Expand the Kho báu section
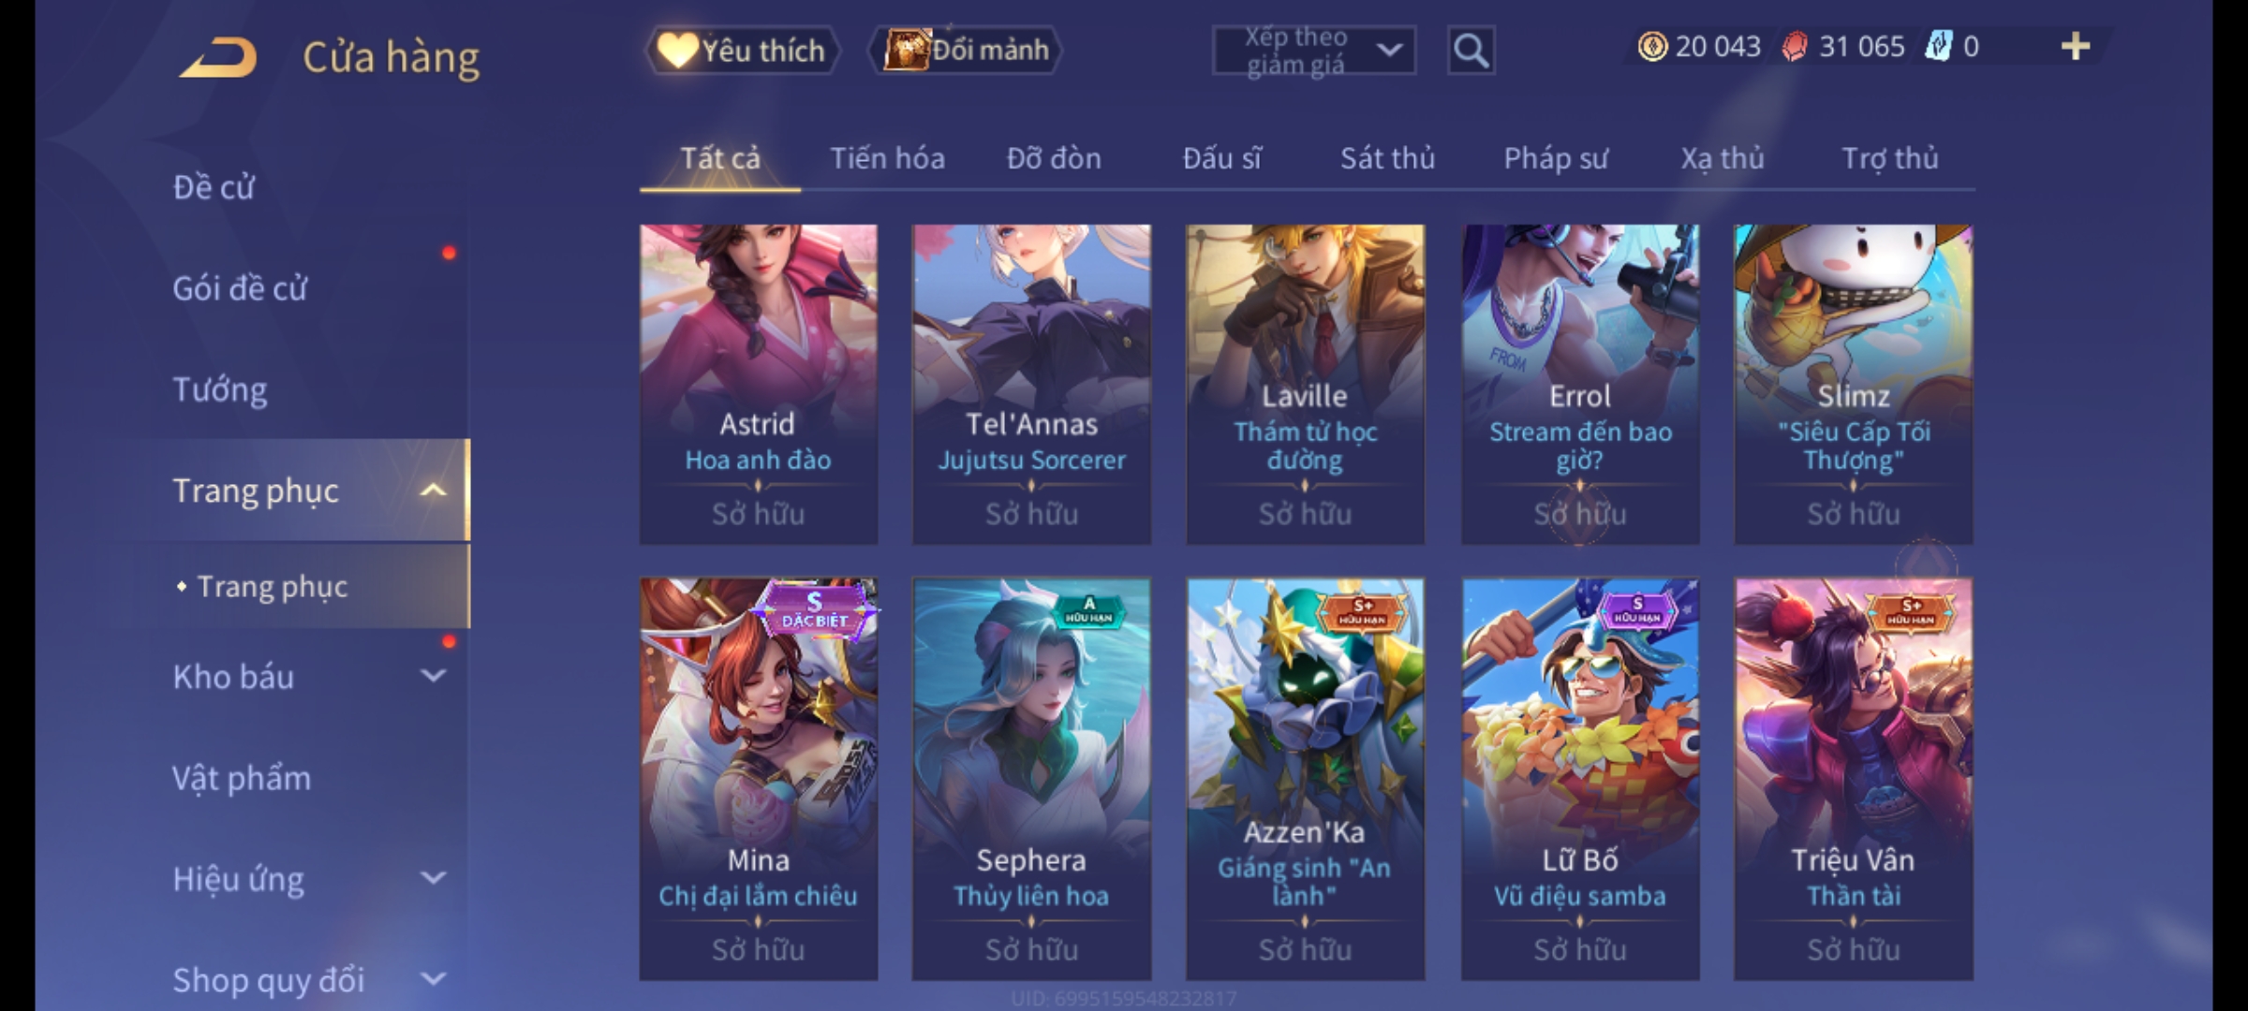The width and height of the screenshot is (2248, 1011). pos(433,676)
